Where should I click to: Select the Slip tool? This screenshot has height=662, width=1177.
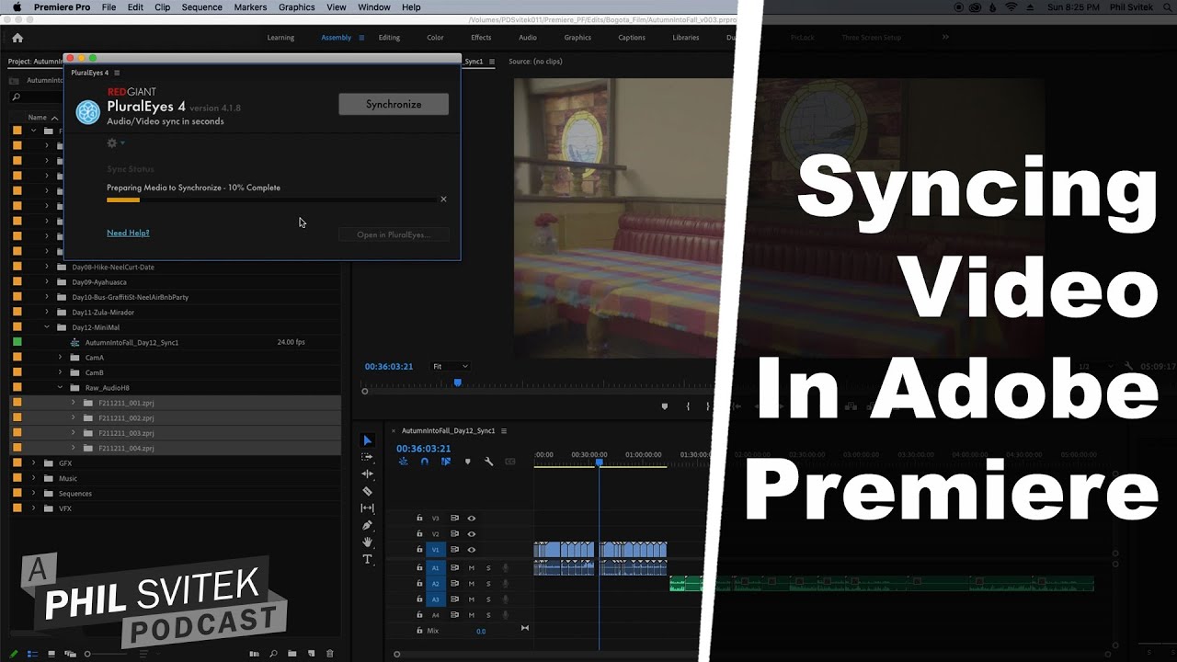pyautogui.click(x=367, y=508)
